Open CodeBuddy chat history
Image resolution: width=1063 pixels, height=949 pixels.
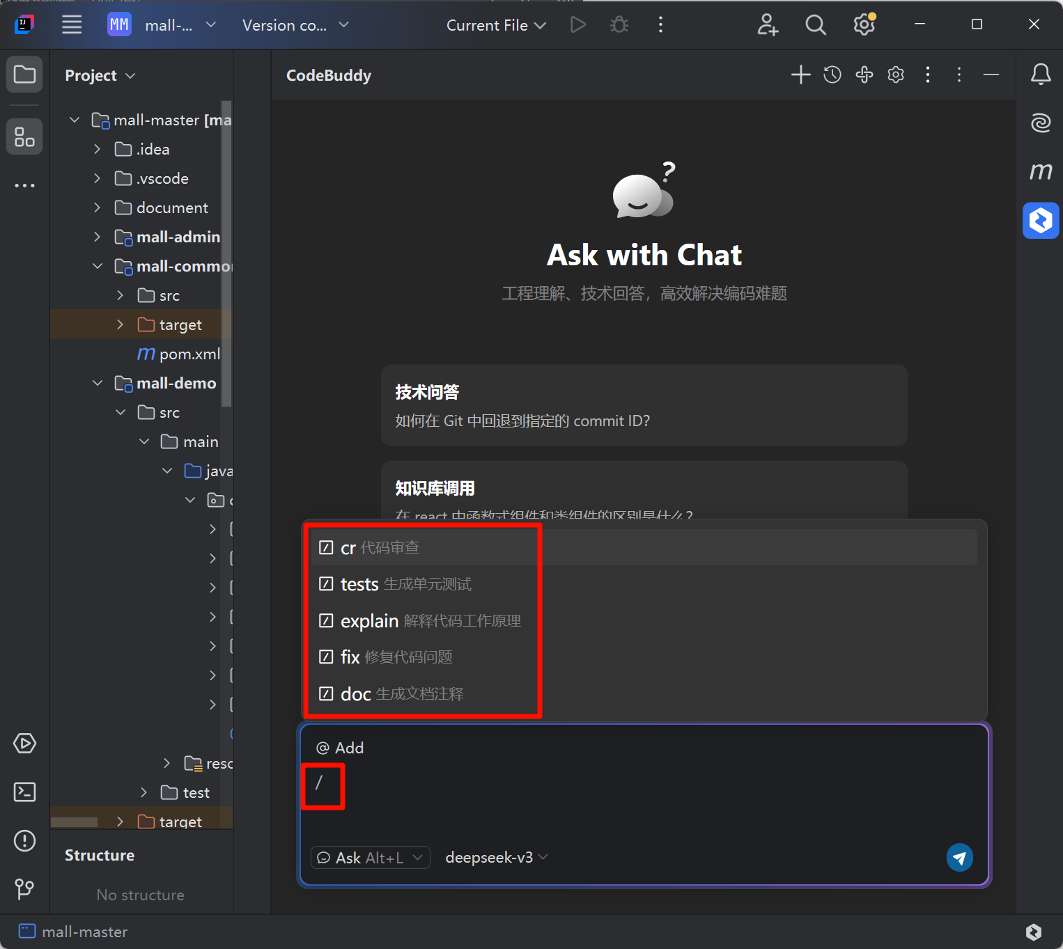(832, 75)
